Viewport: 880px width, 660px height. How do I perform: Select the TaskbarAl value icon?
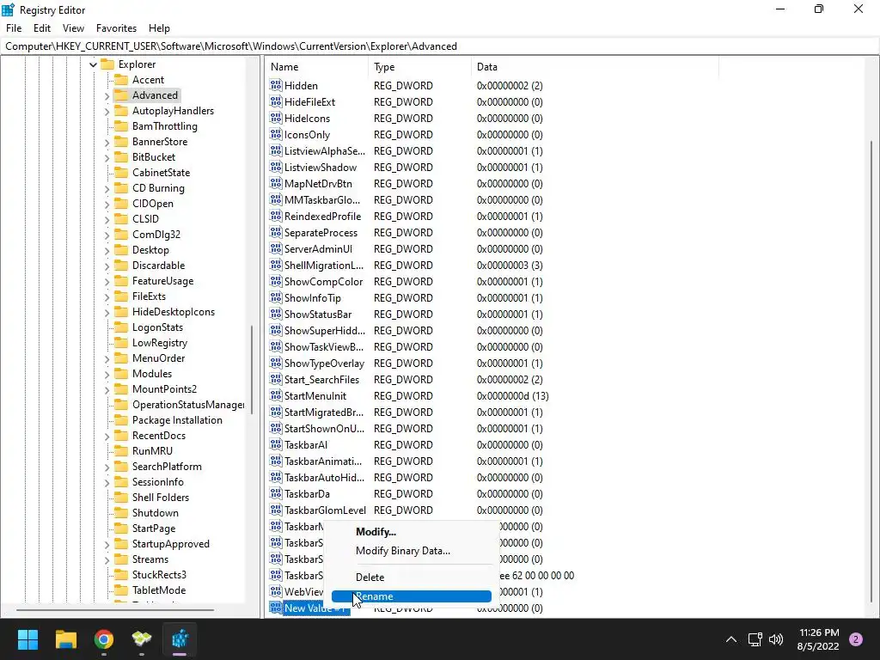276,444
